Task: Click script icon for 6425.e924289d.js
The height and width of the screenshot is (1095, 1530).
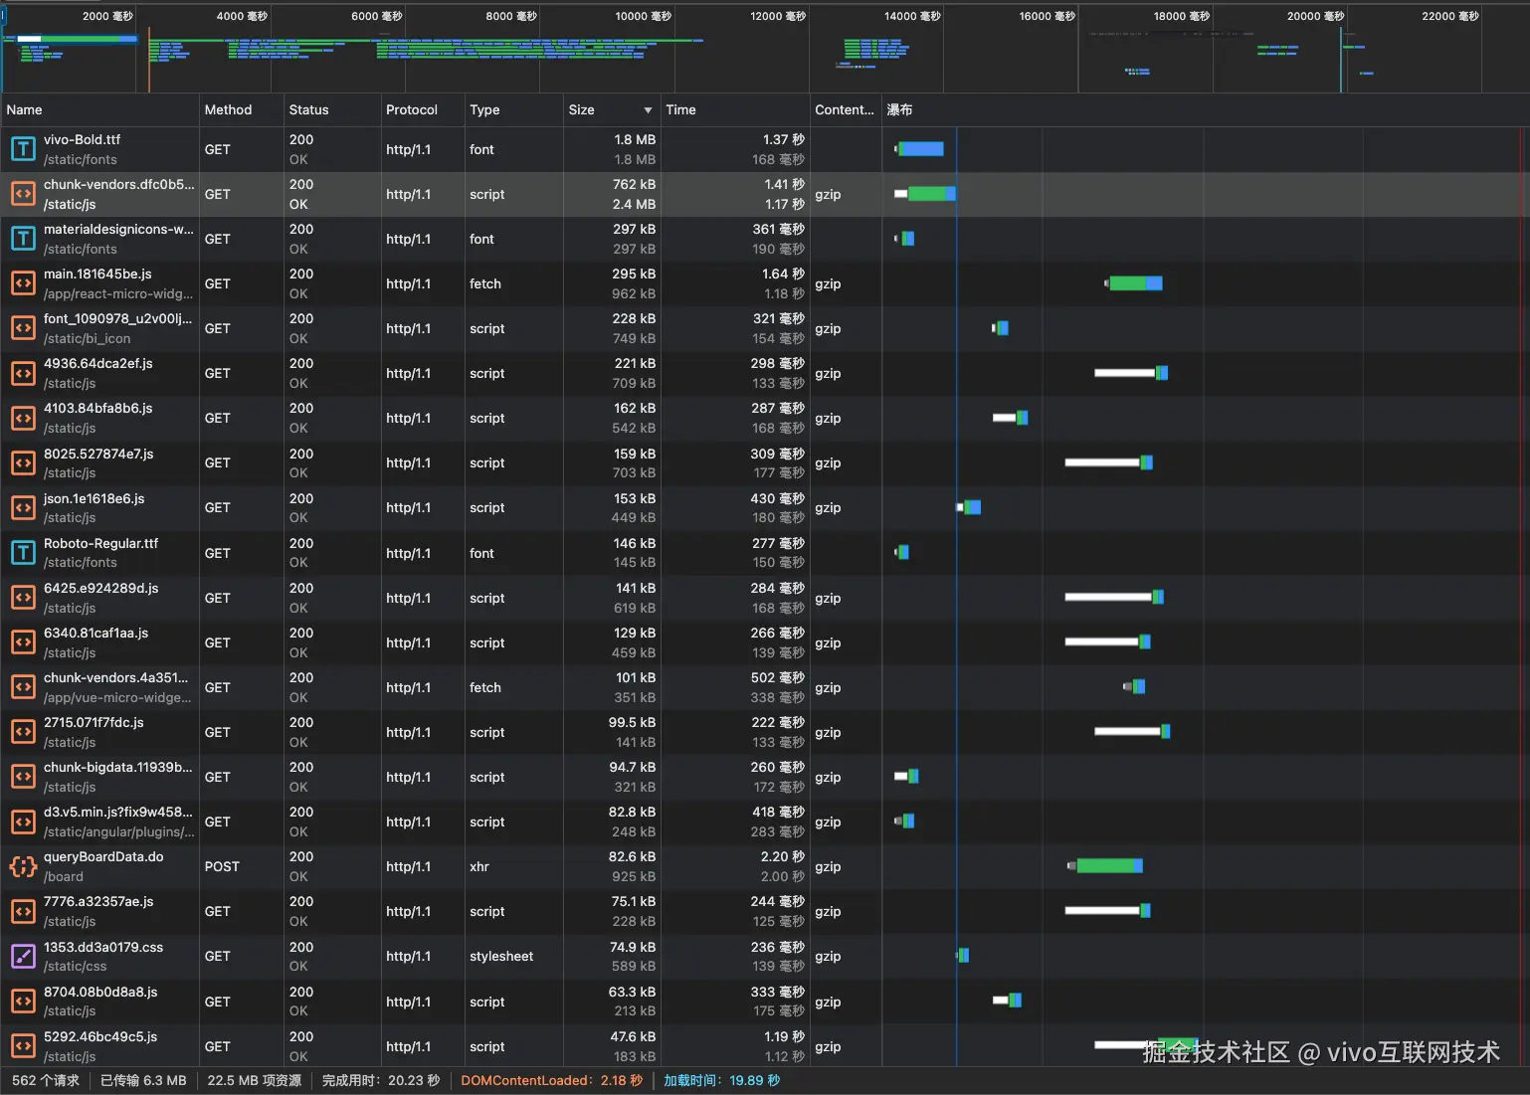Action: click(23, 598)
